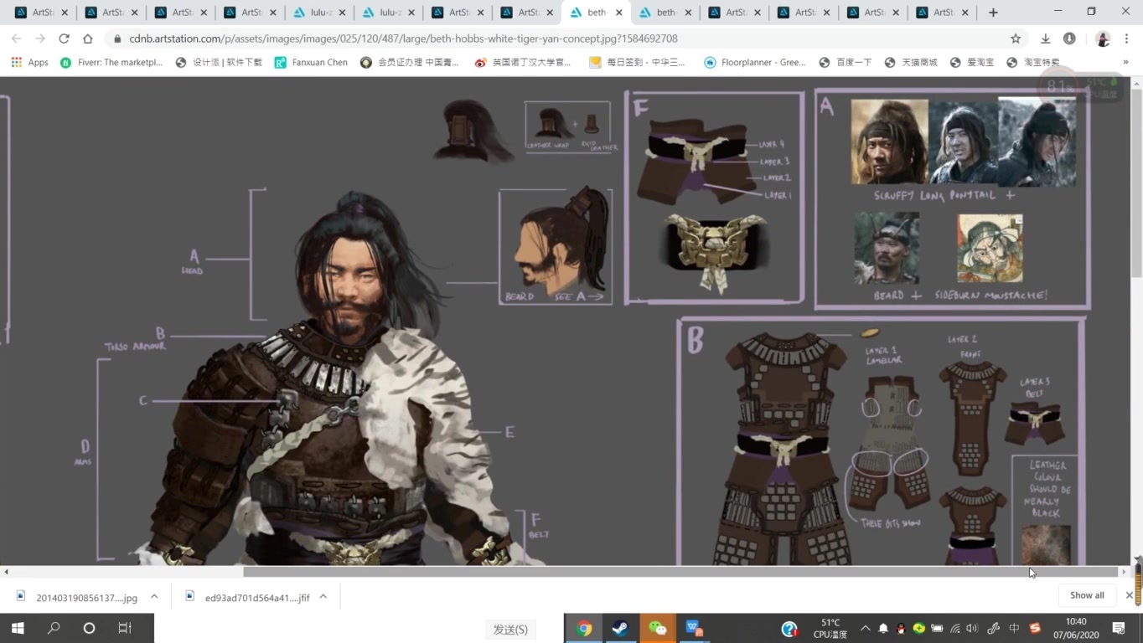Open a new browser tab
1143x643 pixels.
click(993, 13)
